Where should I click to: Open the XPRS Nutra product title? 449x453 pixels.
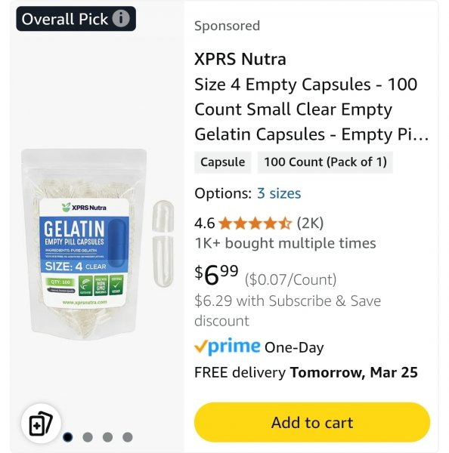tap(311, 97)
